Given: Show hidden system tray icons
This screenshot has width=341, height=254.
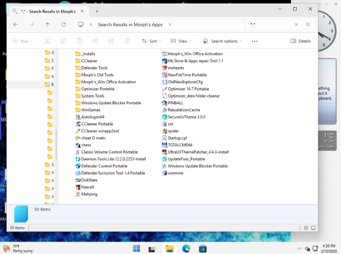Looking at the screenshot, I should [299, 248].
